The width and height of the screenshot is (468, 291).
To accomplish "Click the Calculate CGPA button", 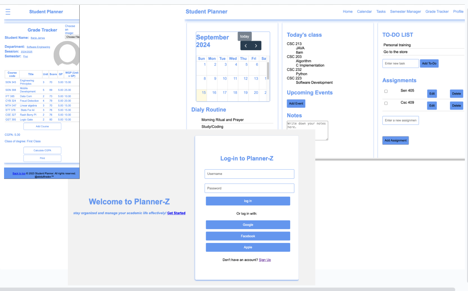I will pyautogui.click(x=42, y=150).
